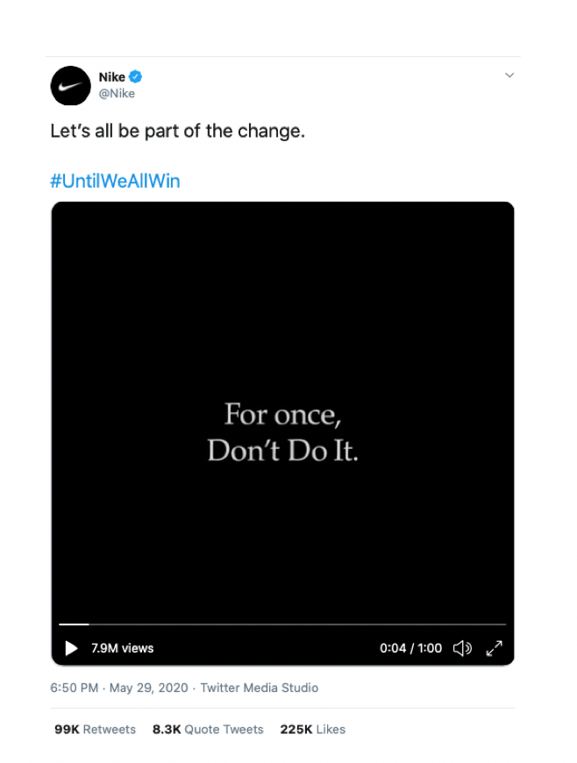View the 8.3K Quote Tweets
This screenshot has width=577, height=763.
(208, 729)
